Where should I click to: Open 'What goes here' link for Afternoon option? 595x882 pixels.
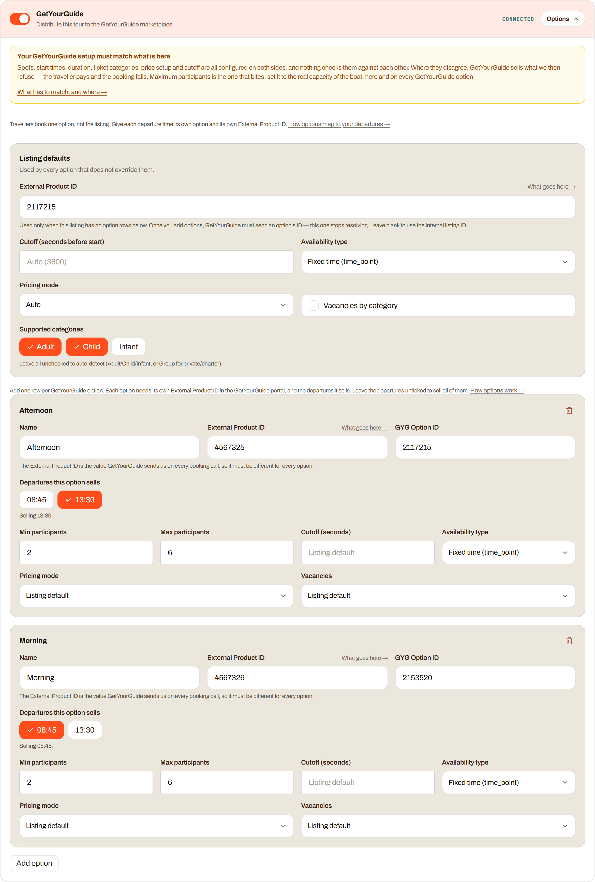[x=364, y=428]
